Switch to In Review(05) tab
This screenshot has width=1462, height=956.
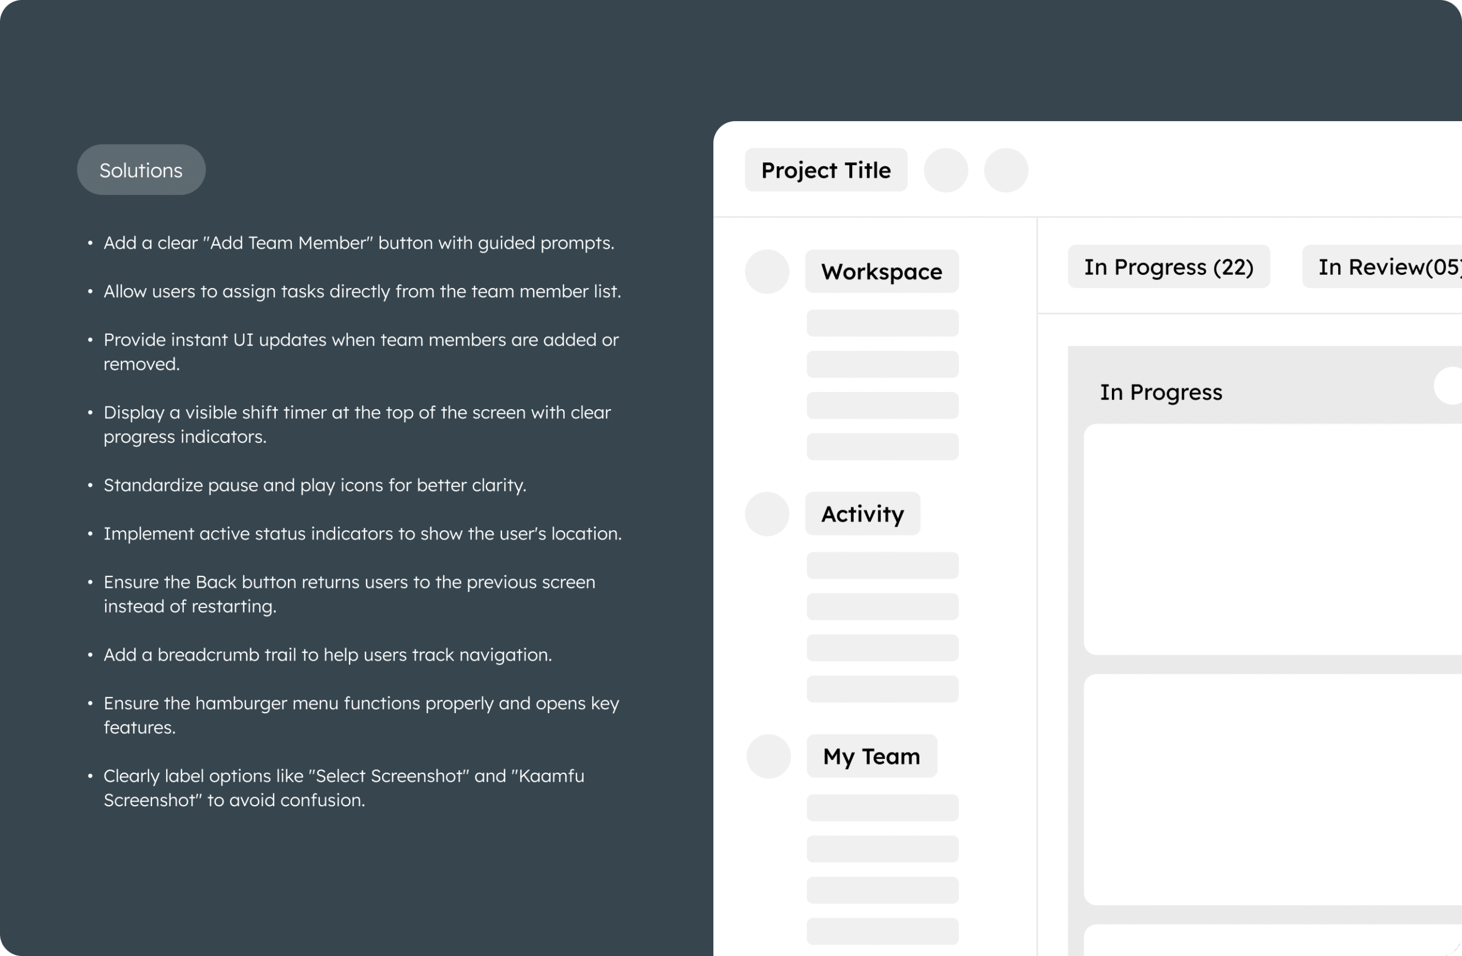(1382, 266)
